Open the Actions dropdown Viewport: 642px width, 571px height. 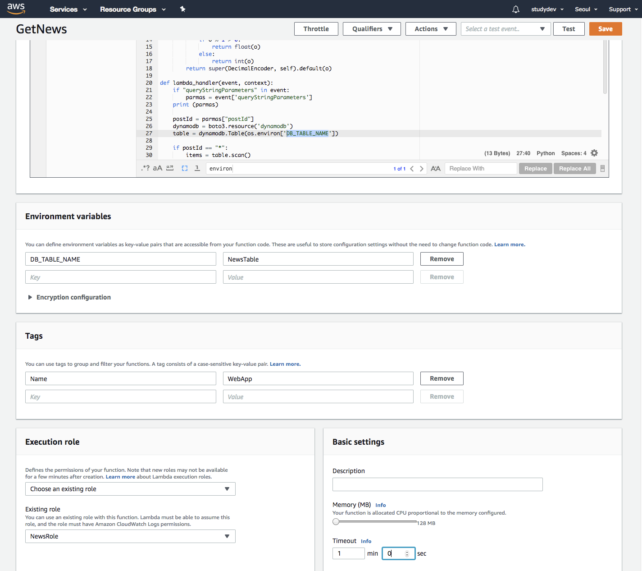pyautogui.click(x=431, y=29)
